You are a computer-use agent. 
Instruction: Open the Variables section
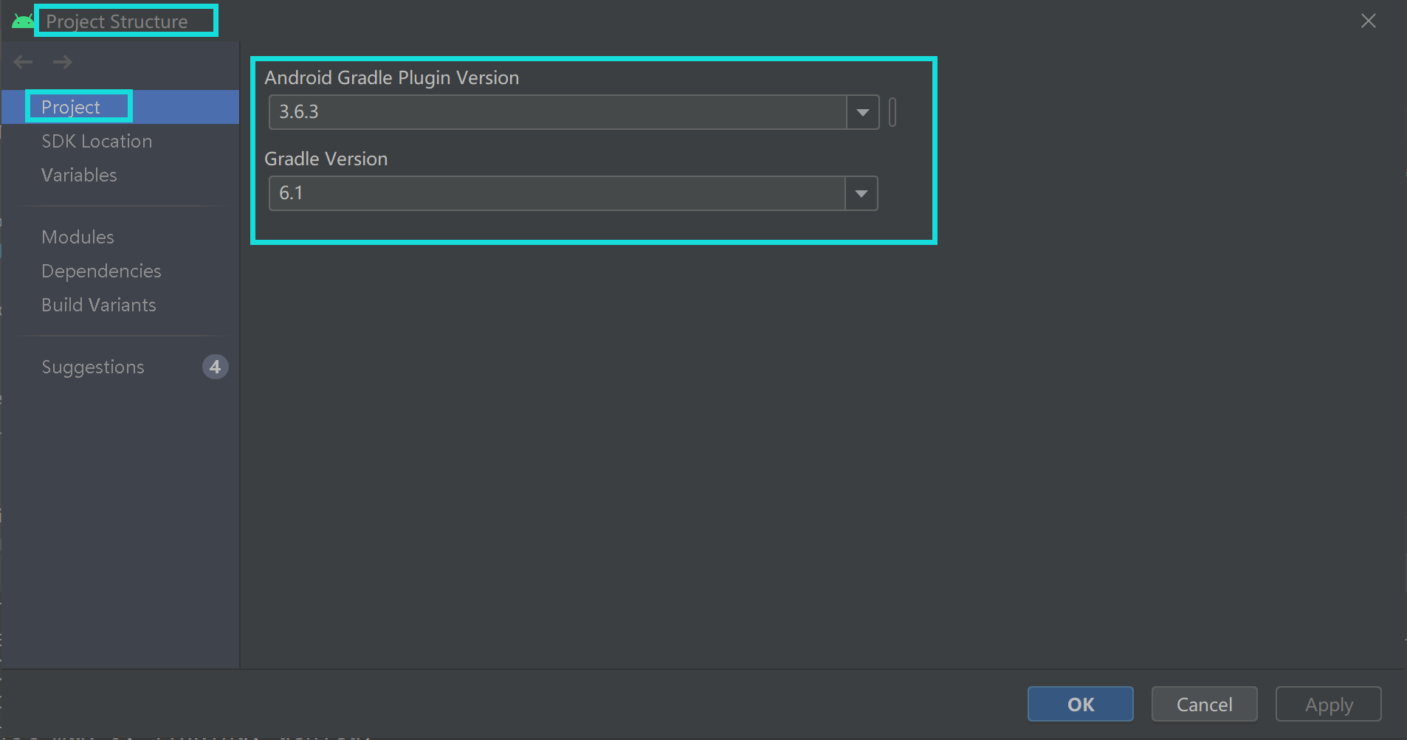click(x=79, y=175)
